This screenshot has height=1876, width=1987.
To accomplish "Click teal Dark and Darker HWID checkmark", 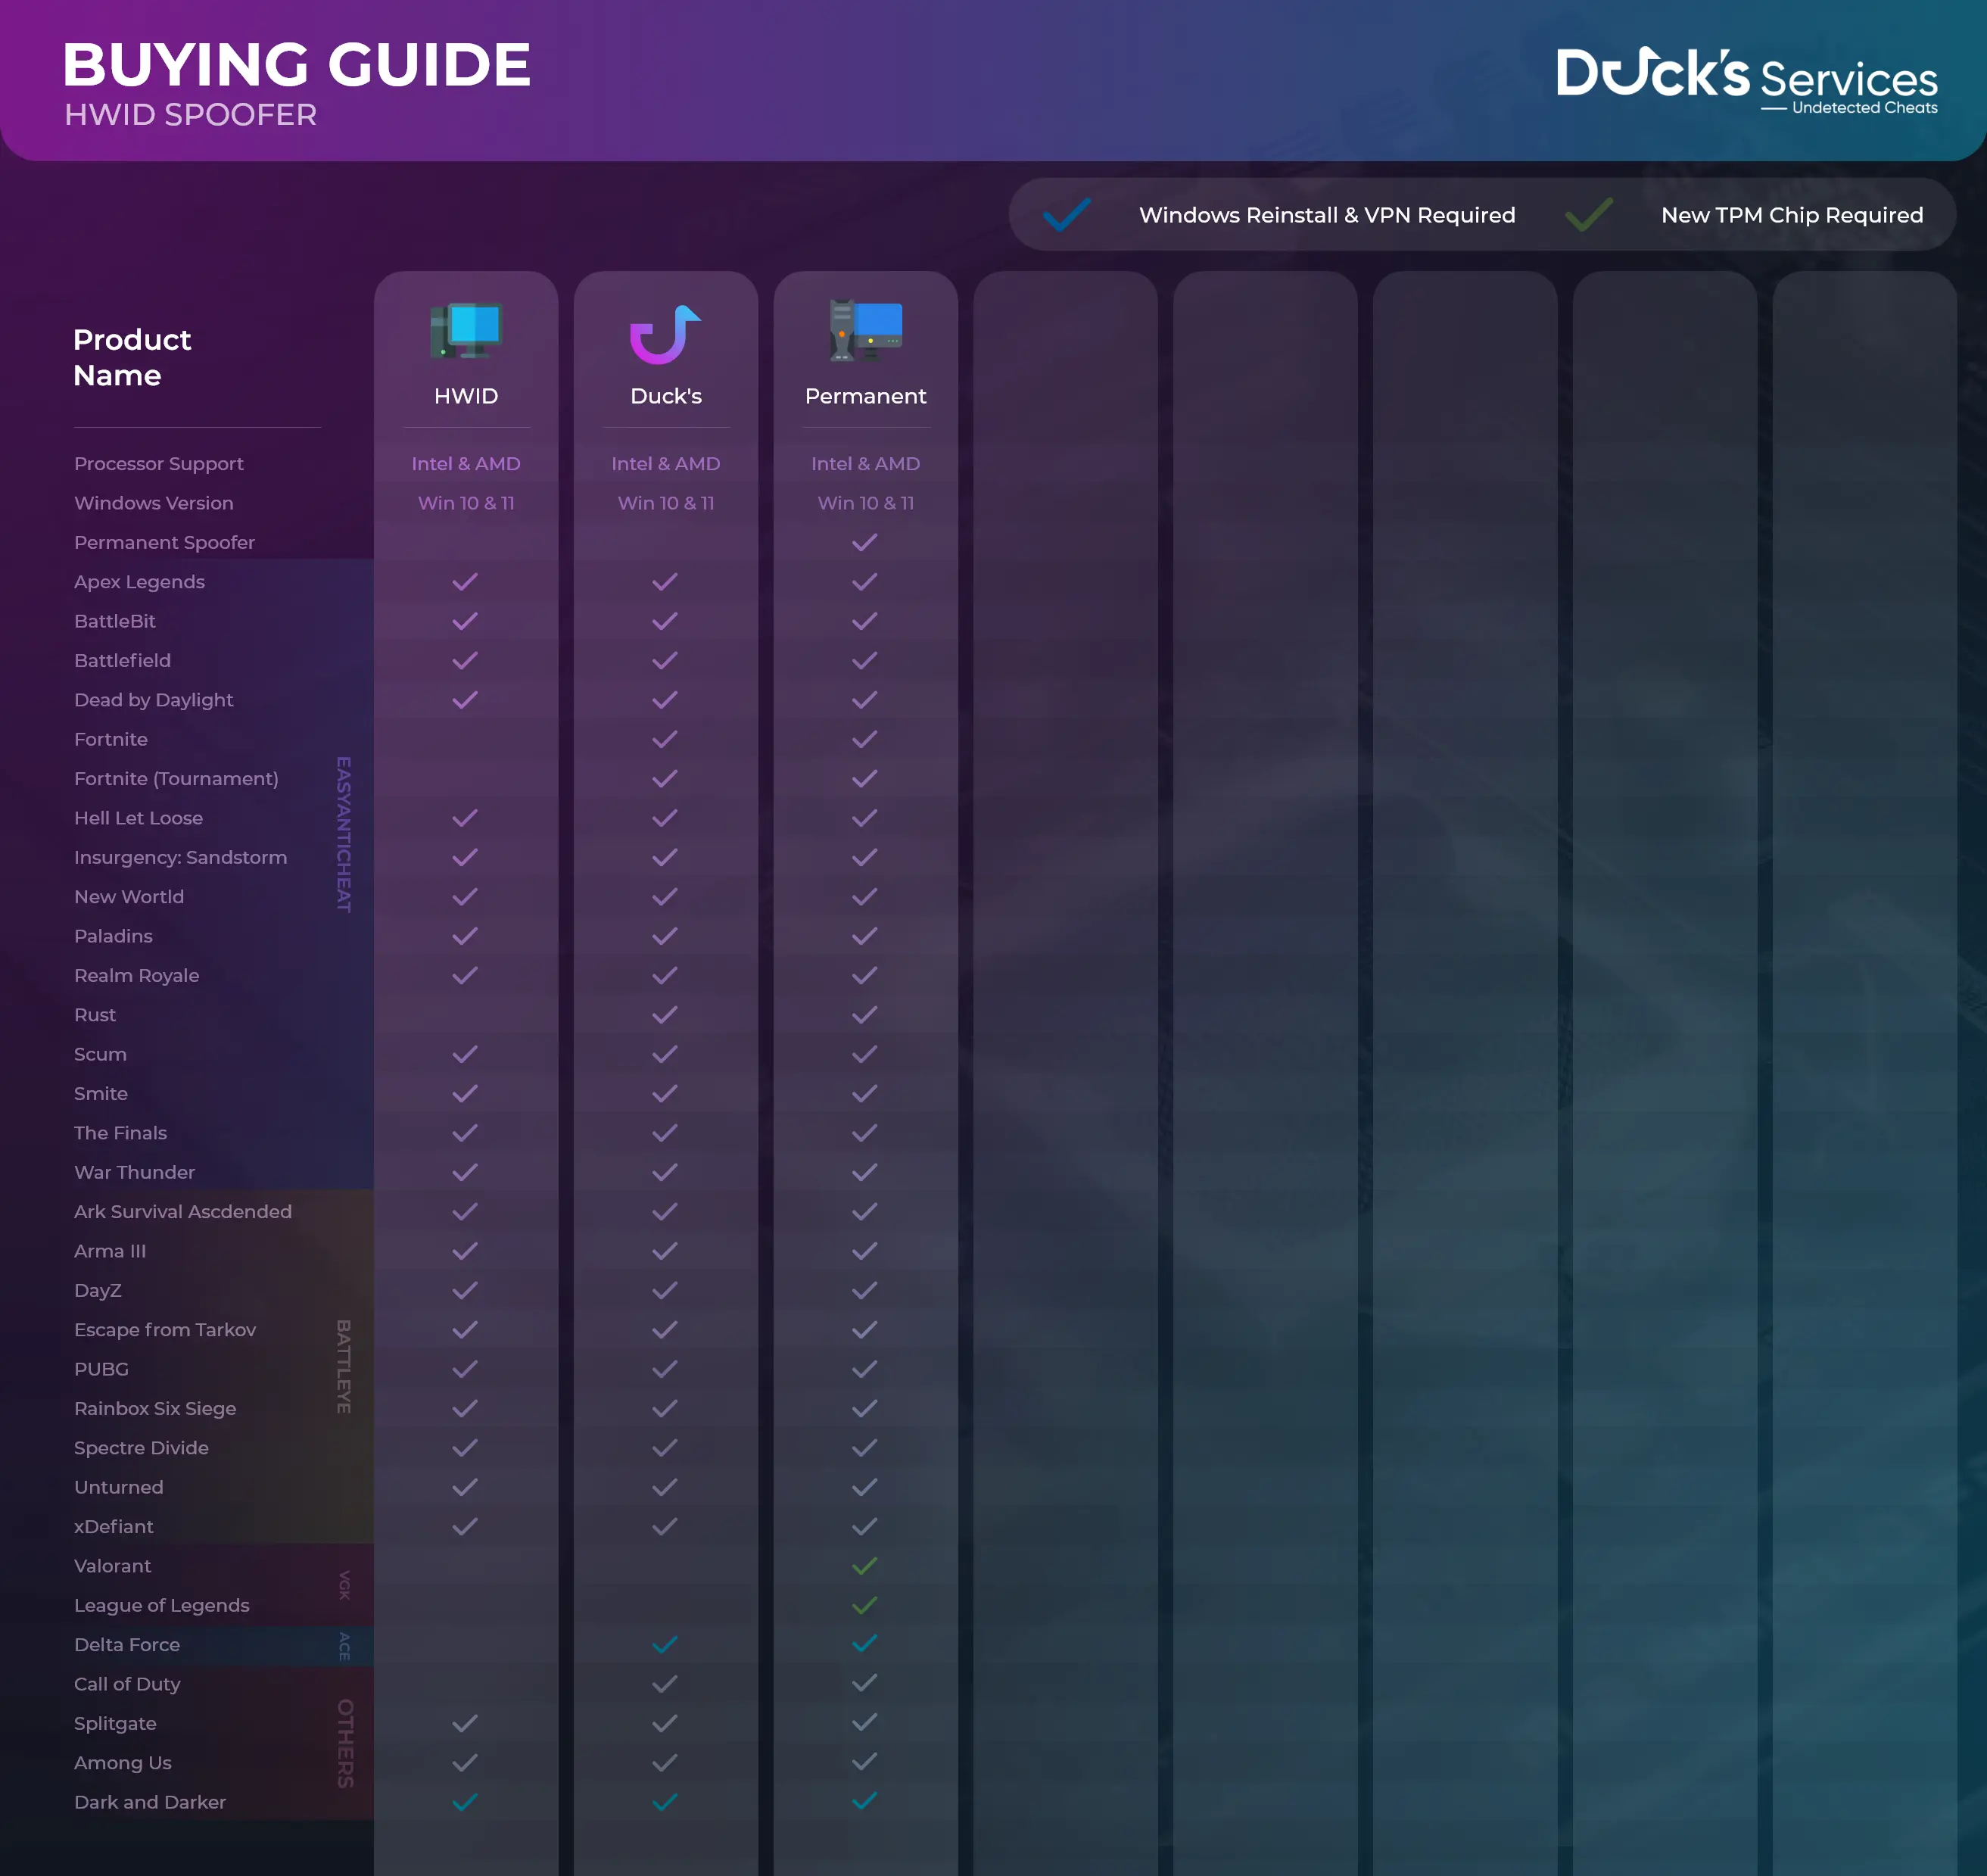I will [465, 1802].
